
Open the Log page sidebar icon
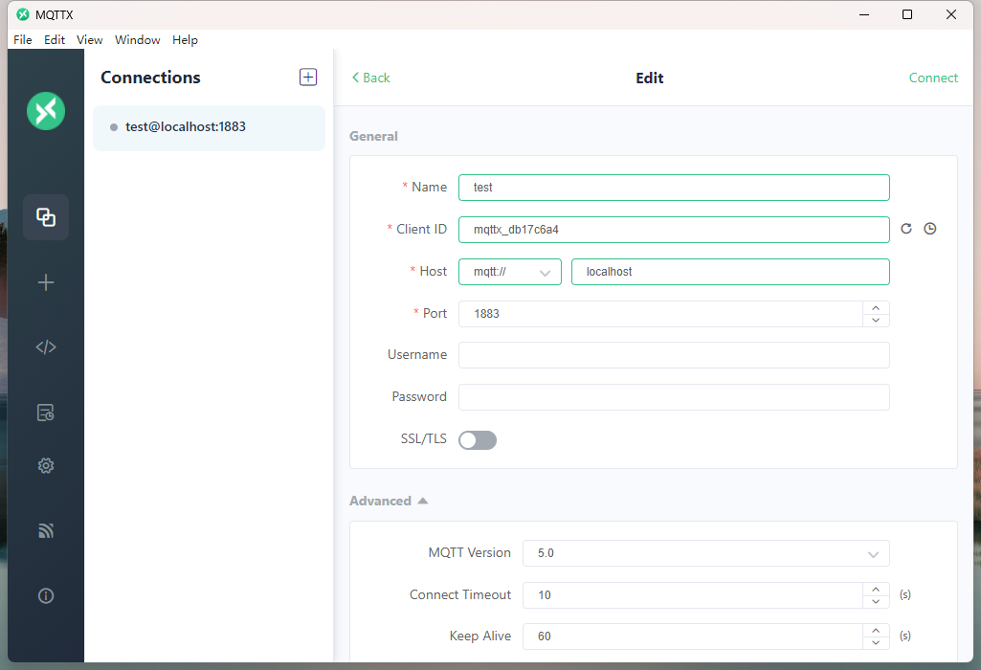pyautogui.click(x=46, y=413)
